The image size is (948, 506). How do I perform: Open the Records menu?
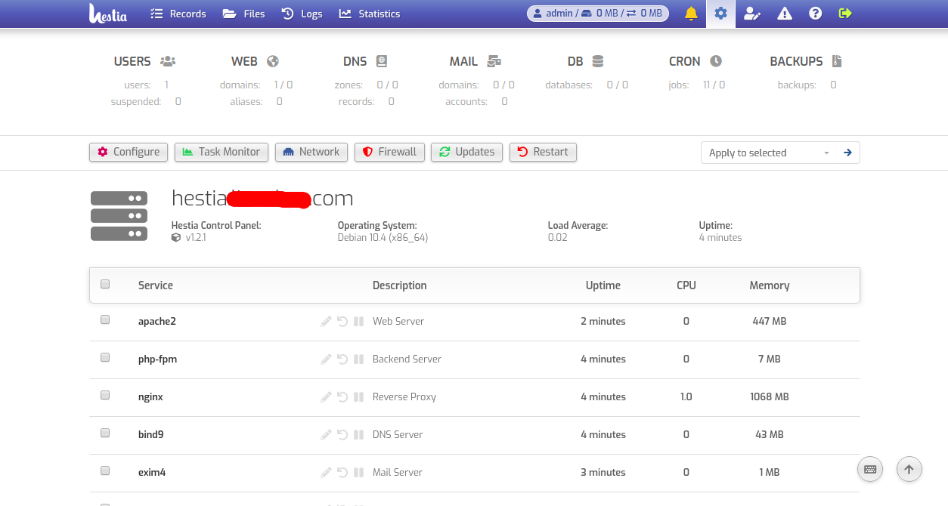[178, 14]
